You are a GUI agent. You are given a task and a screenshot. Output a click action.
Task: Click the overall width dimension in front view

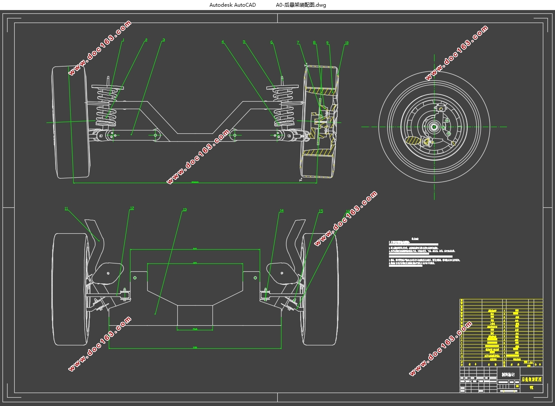click(195, 183)
